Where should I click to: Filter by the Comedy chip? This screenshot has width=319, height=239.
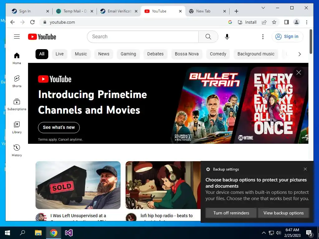click(x=218, y=54)
